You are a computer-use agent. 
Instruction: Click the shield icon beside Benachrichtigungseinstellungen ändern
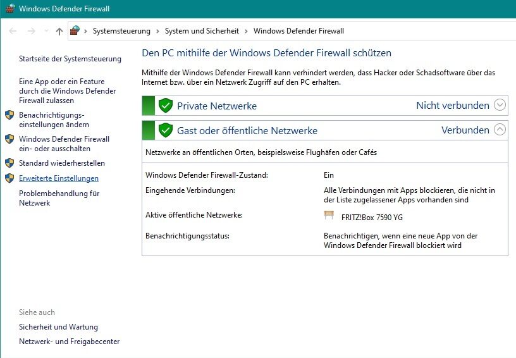[9, 115]
